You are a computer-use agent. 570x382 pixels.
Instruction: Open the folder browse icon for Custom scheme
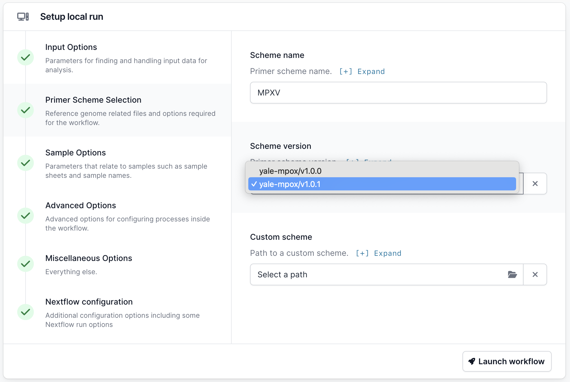pyautogui.click(x=512, y=274)
